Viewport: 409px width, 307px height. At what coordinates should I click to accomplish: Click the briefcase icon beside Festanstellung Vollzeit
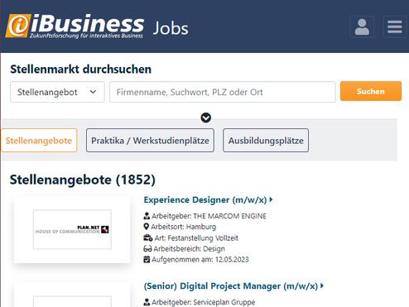[x=148, y=237]
